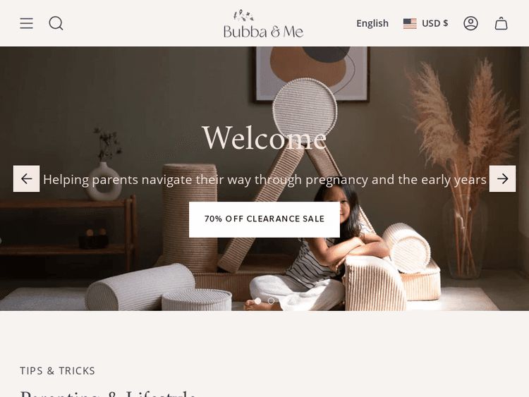Open the account profile icon

470,23
